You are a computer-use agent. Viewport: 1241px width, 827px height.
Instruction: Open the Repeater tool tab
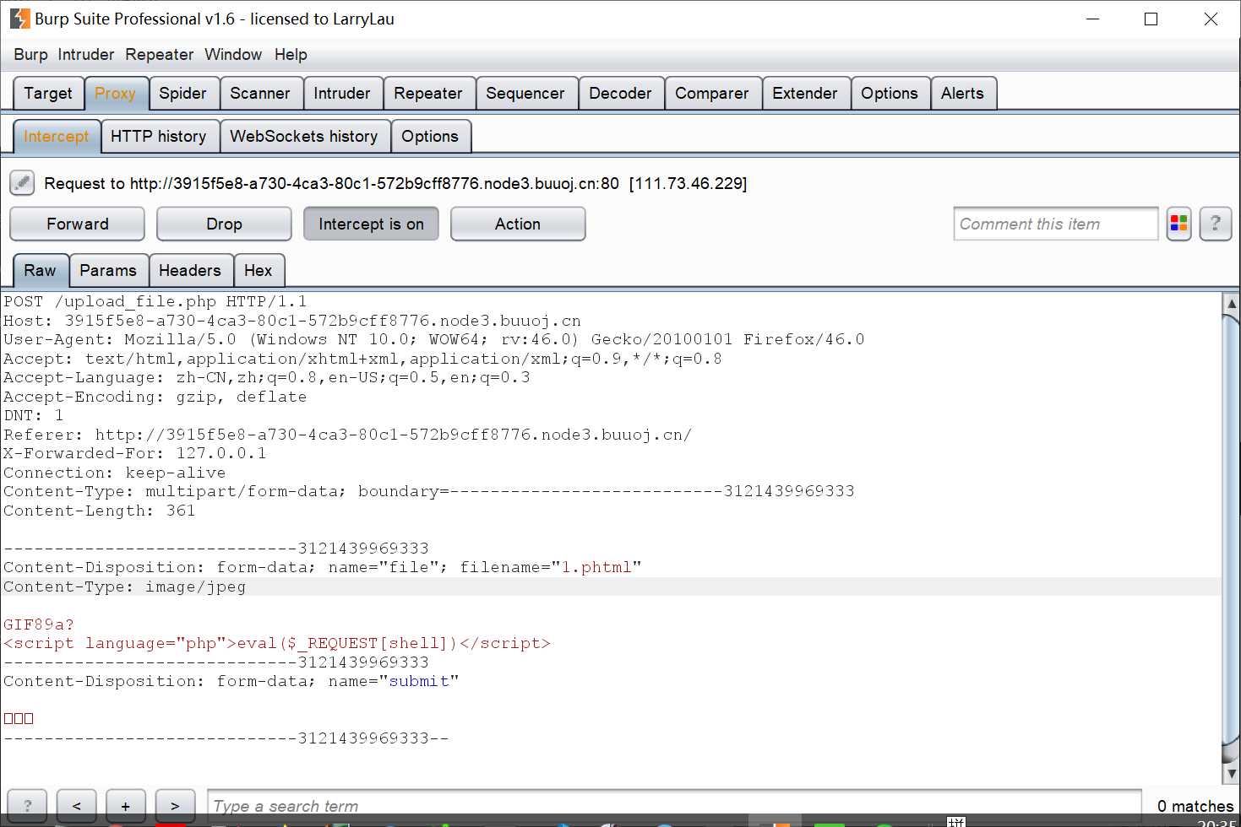(x=428, y=93)
